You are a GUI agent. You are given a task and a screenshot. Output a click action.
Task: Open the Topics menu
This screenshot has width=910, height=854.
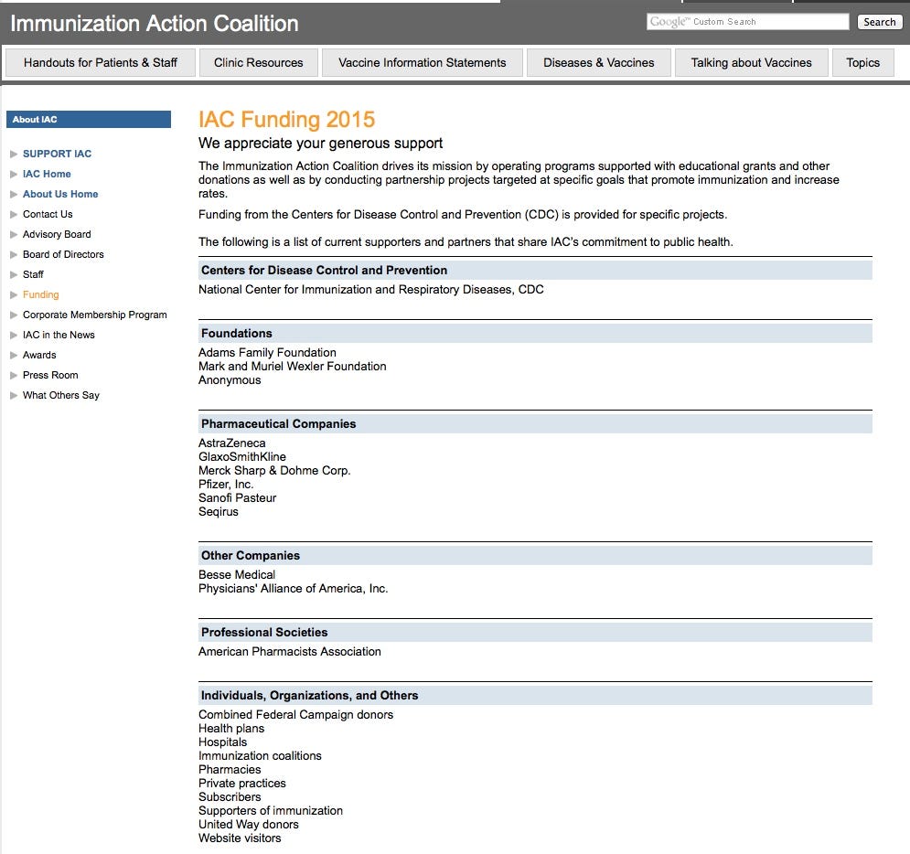(862, 63)
